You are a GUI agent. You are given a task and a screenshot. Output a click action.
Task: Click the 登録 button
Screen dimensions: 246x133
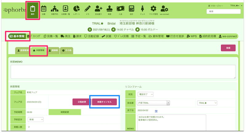(228, 48)
